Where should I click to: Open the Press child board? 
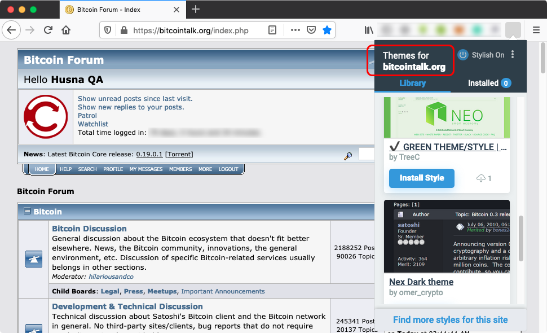133,291
